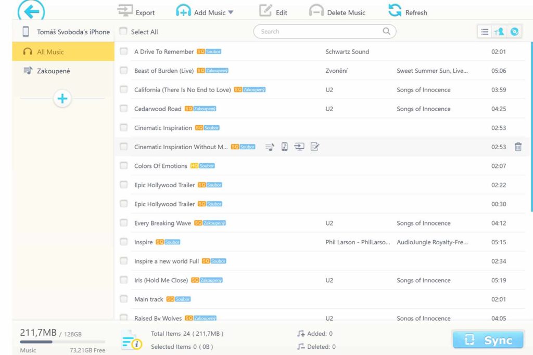Click 73,21GB Free text
The height and width of the screenshot is (355, 533).
(x=87, y=350)
